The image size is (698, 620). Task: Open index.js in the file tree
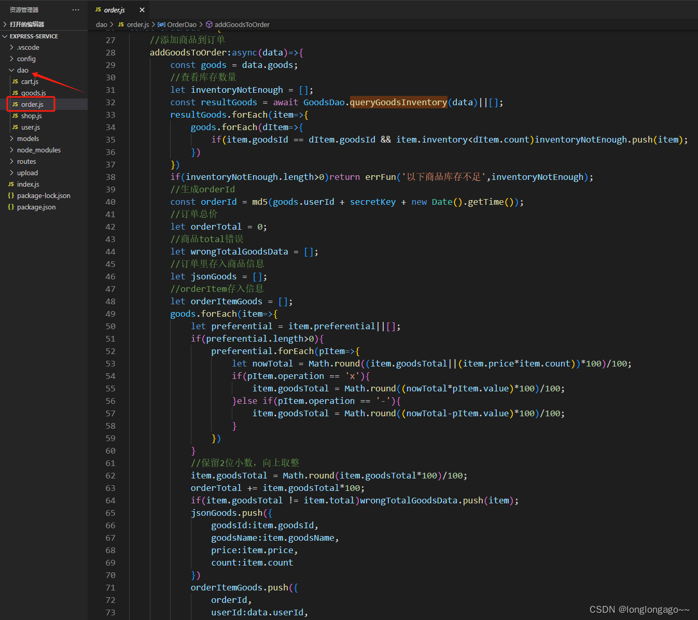[28, 184]
